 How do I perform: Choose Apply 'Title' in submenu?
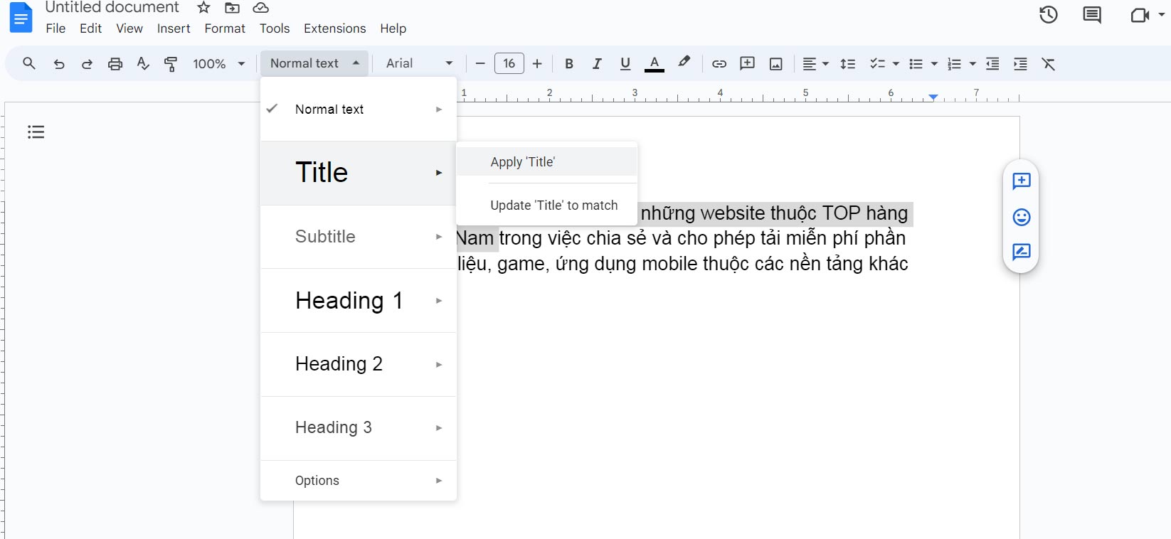(546, 161)
